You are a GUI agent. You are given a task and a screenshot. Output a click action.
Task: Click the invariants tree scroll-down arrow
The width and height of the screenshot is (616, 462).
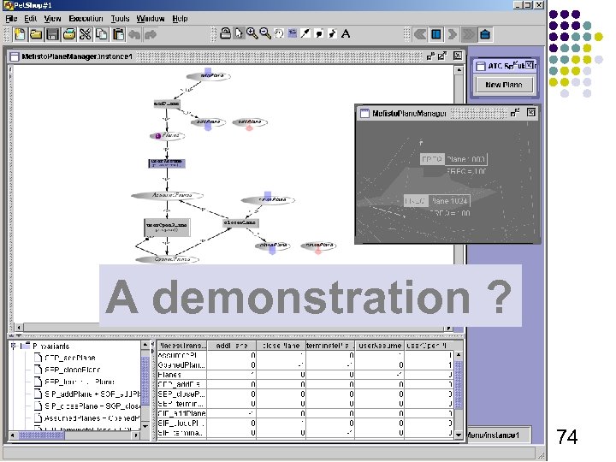[x=145, y=426]
